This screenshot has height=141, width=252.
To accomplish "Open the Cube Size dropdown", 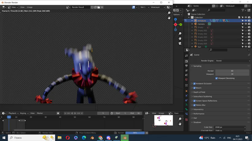I will point(230,127).
